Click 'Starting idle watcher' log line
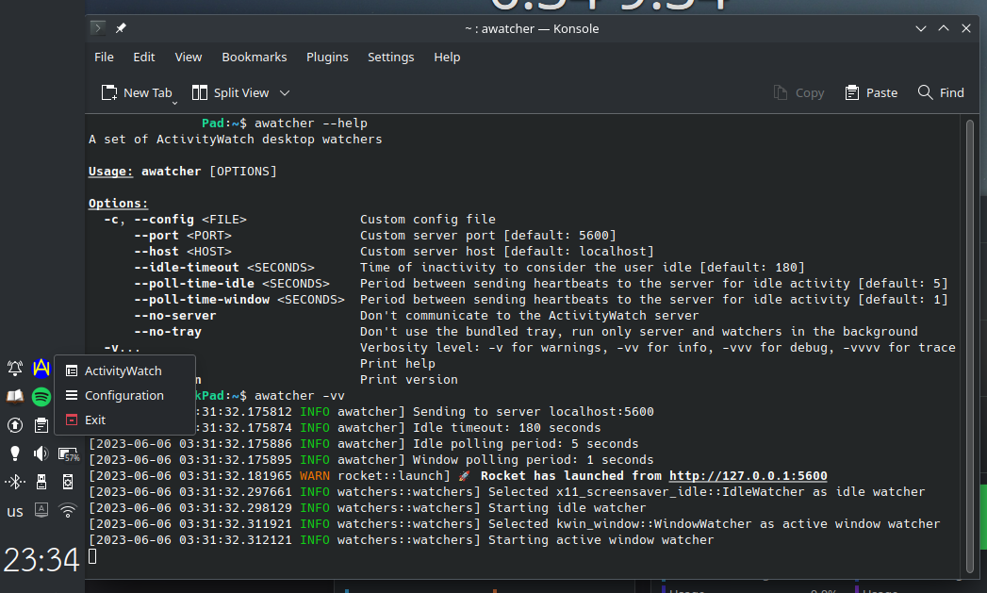Image resolution: width=987 pixels, height=593 pixels. [x=568, y=508]
